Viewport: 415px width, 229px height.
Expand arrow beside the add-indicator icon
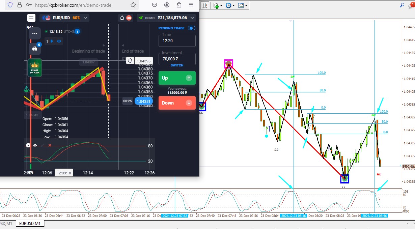coord(221,6)
